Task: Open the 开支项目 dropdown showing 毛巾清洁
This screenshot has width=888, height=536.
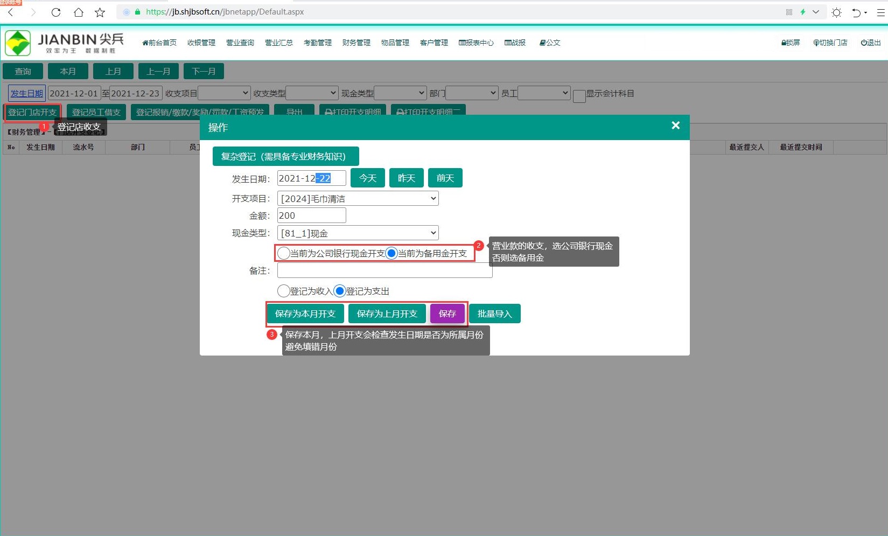Action: point(358,199)
